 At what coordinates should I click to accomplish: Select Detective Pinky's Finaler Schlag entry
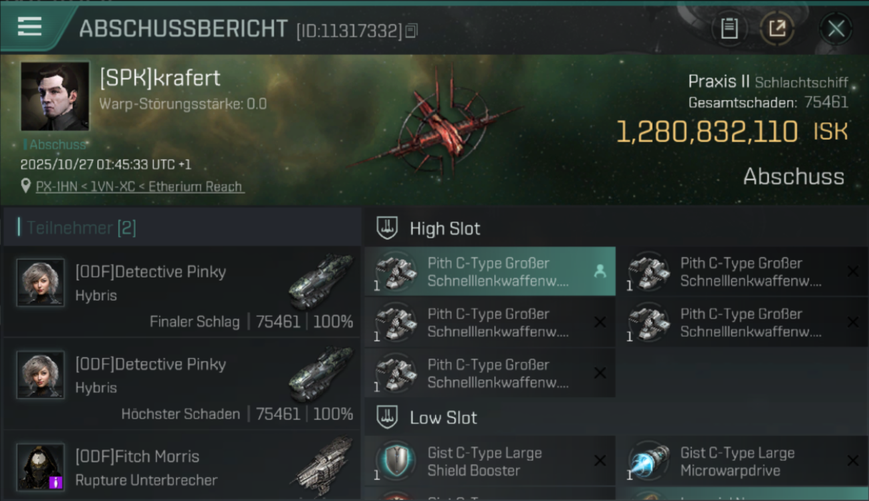[x=182, y=291]
